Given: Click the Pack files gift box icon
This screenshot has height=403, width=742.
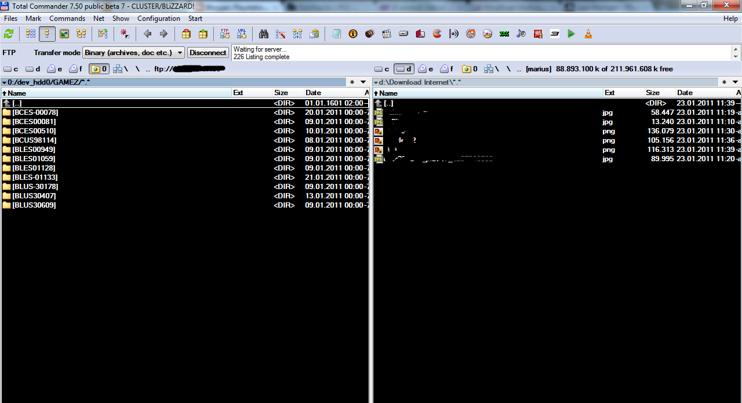Looking at the screenshot, I should pyautogui.click(x=186, y=34).
